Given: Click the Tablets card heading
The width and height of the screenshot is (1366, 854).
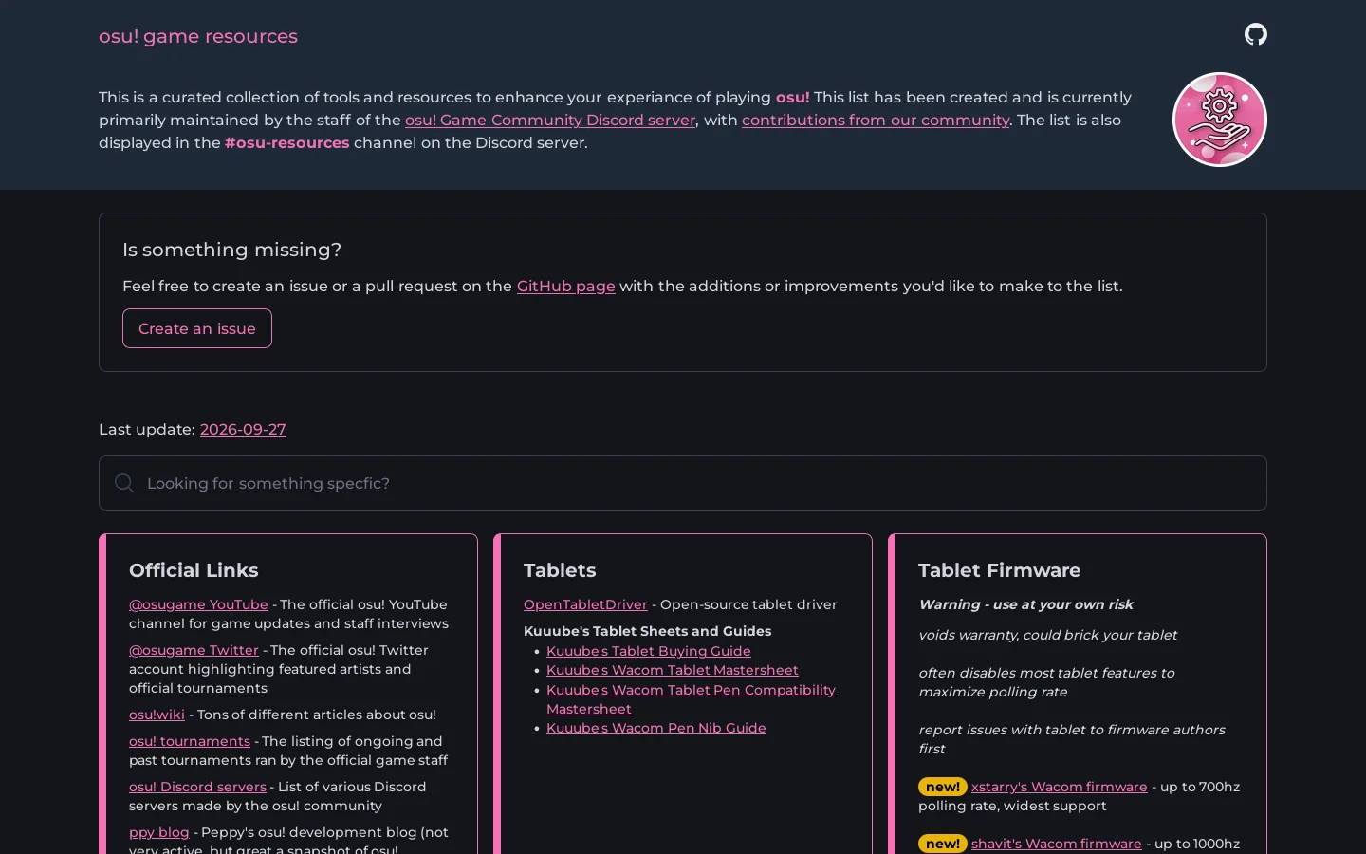Looking at the screenshot, I should point(560,570).
